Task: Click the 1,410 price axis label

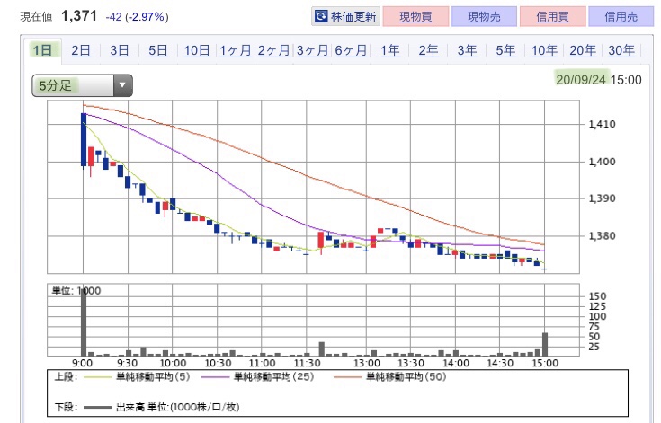Action: click(602, 124)
